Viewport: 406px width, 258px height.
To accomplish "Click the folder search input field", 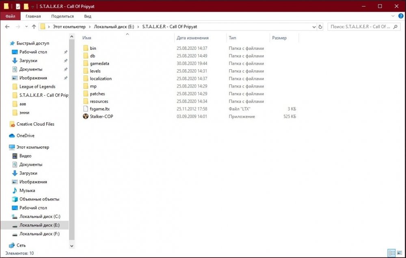I will (x=360, y=27).
